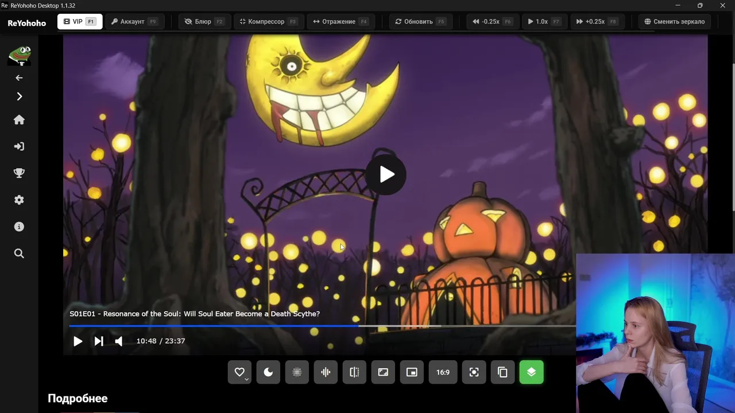Start playback with the bottom play icon
The width and height of the screenshot is (735, 413).
[78, 341]
